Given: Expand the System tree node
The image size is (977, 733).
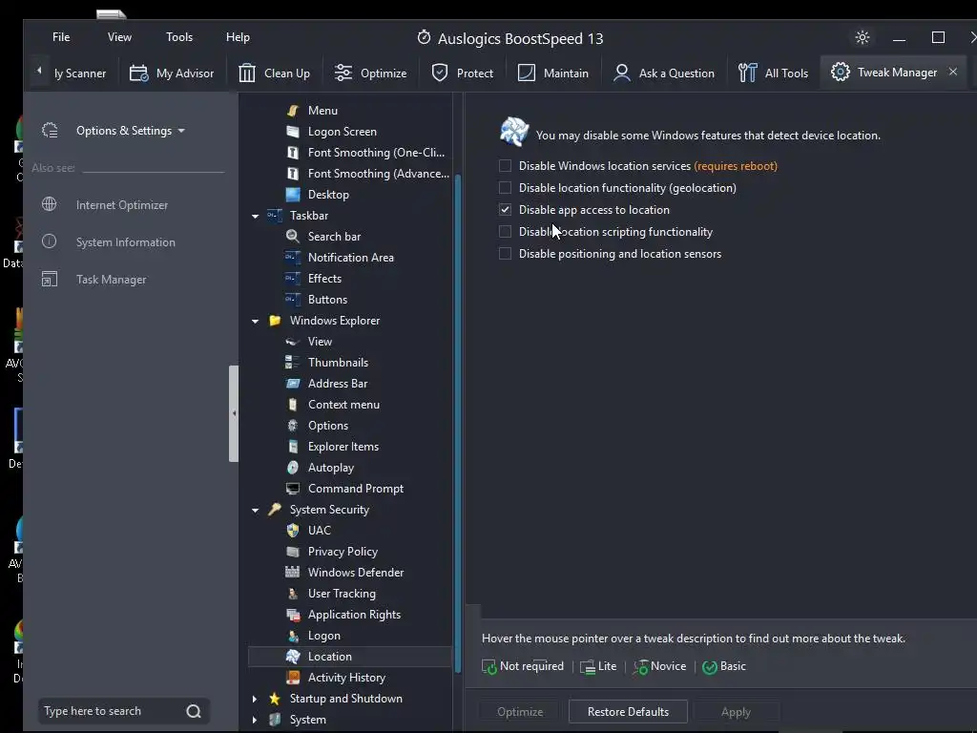Looking at the screenshot, I should click(254, 720).
